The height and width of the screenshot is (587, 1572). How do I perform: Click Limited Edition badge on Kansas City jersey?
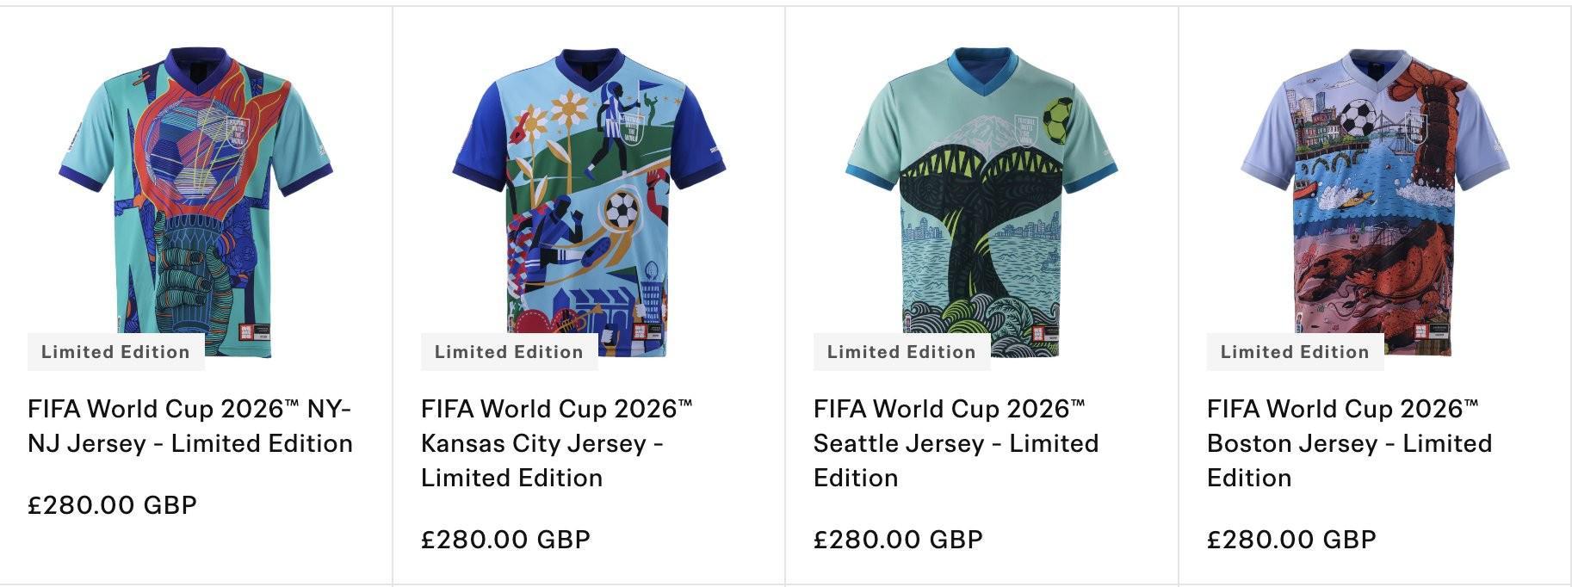tap(509, 352)
